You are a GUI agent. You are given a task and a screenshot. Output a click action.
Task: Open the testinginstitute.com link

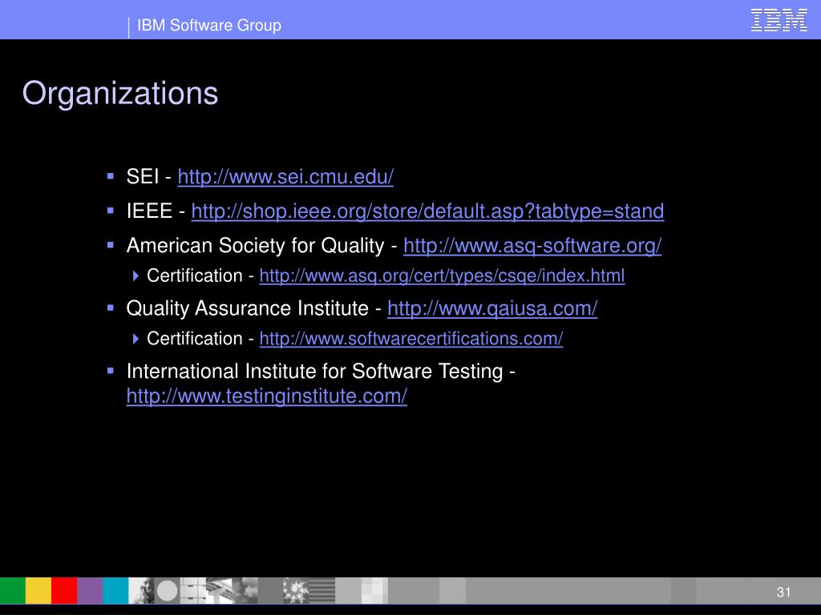pyautogui.click(x=266, y=396)
